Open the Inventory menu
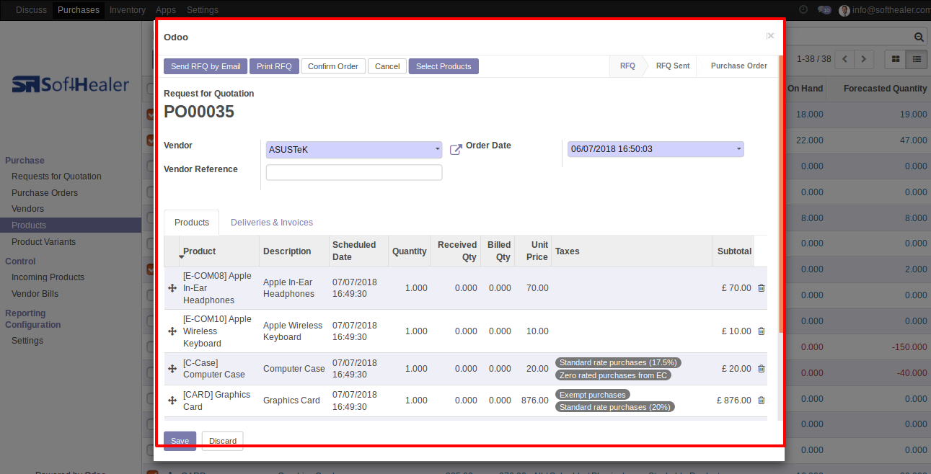The height and width of the screenshot is (474, 931). pyautogui.click(x=128, y=10)
